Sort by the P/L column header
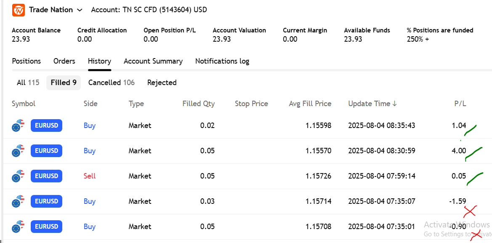The image size is (492, 243). pos(460,104)
